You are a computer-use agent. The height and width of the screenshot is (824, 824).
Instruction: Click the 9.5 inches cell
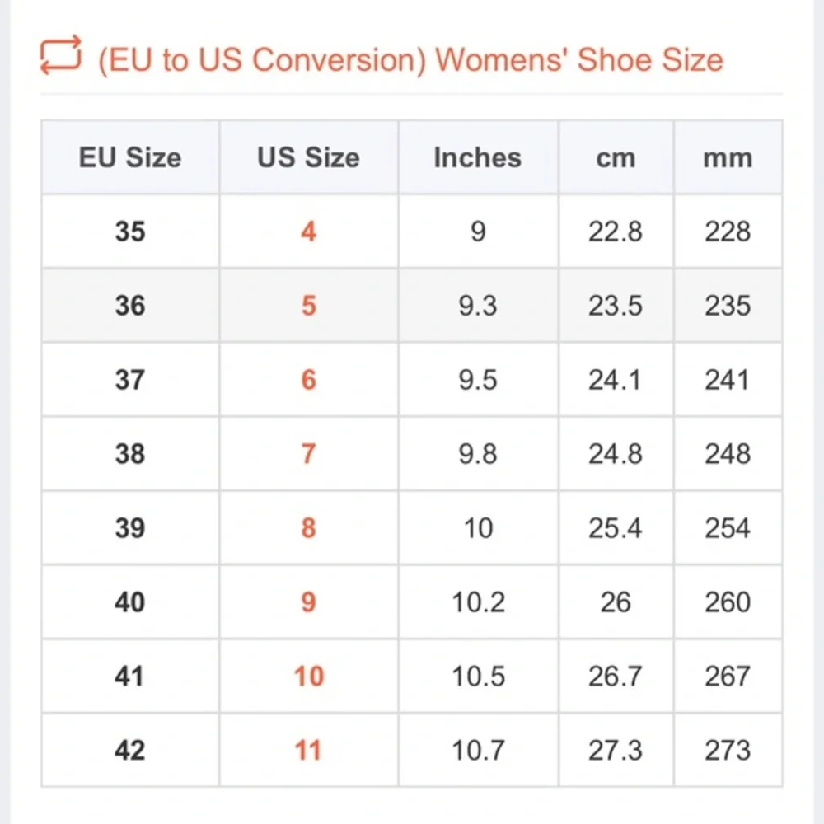(x=478, y=380)
